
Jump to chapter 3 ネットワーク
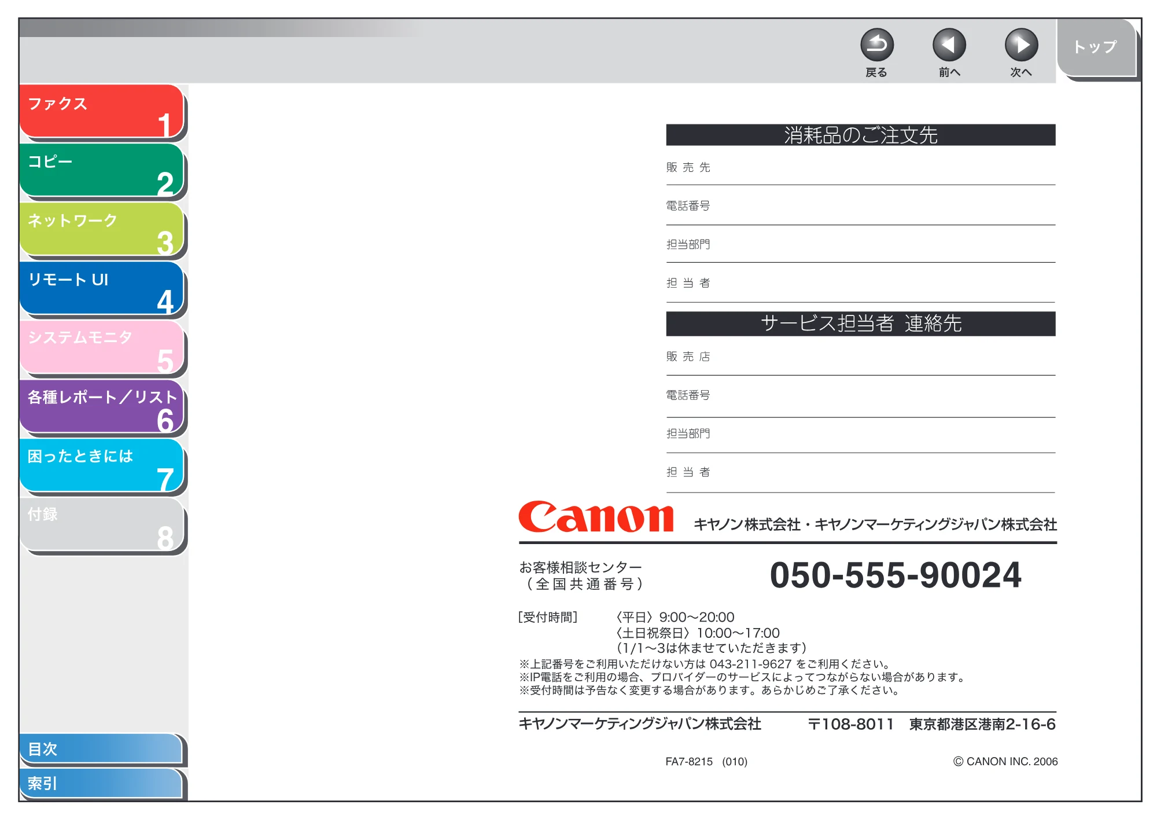point(101,229)
